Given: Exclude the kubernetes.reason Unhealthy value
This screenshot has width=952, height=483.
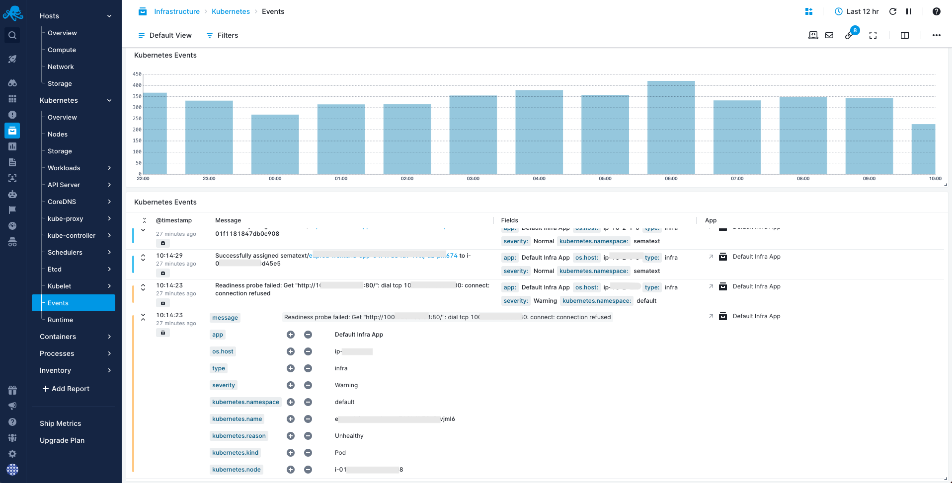Looking at the screenshot, I should point(308,436).
